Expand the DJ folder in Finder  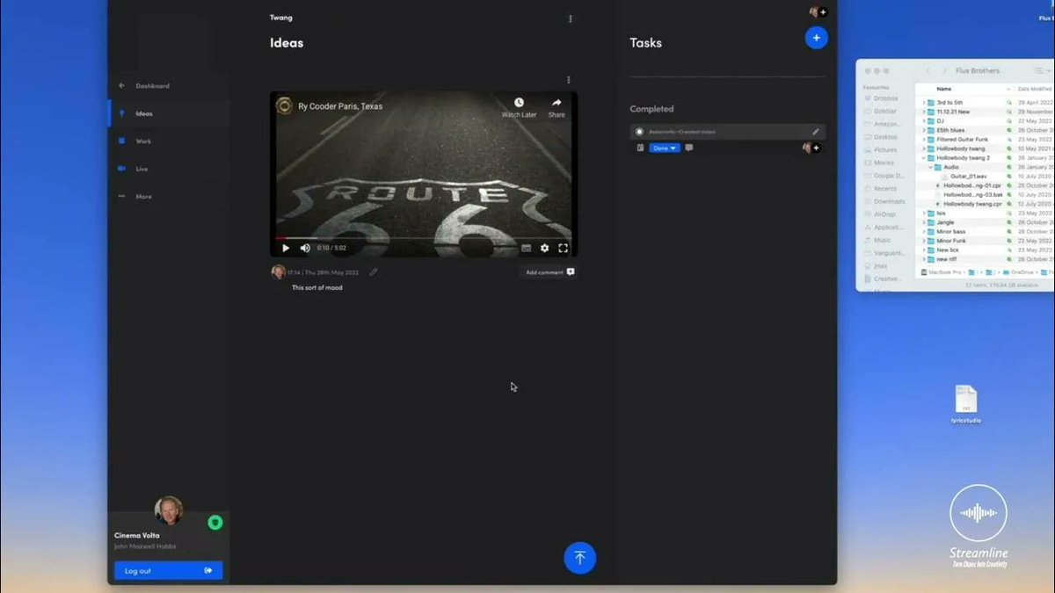[x=924, y=120]
